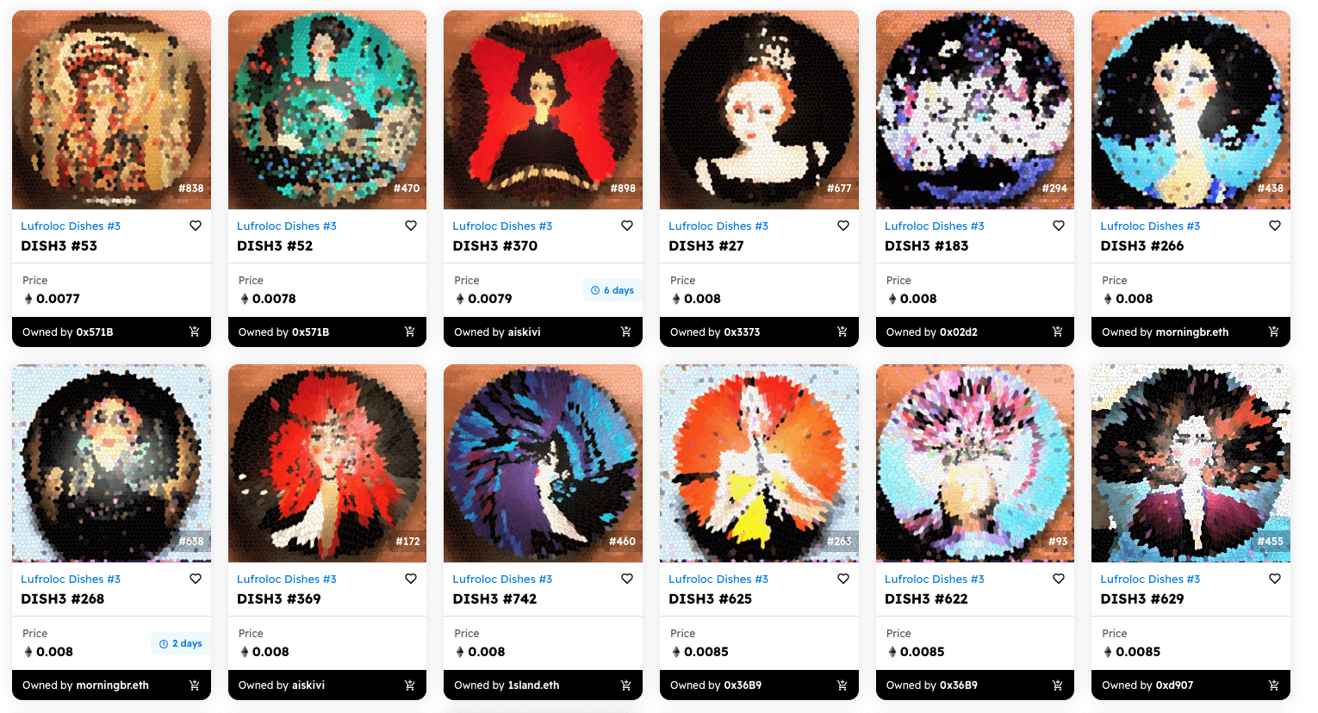The height and width of the screenshot is (713, 1318).
Task: Like DISH3 #183 using the heart
Action: [x=1059, y=226]
